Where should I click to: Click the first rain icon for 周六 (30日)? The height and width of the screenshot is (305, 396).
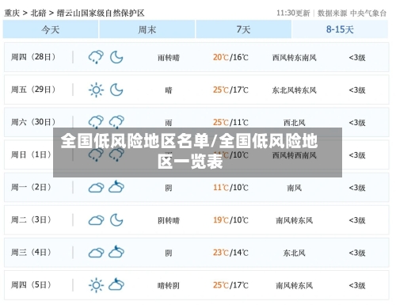pyautogui.click(x=96, y=122)
